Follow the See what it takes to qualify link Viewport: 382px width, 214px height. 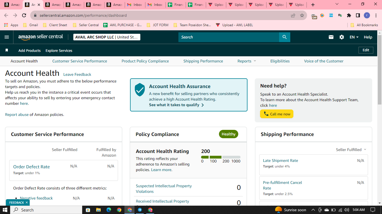click(176, 105)
